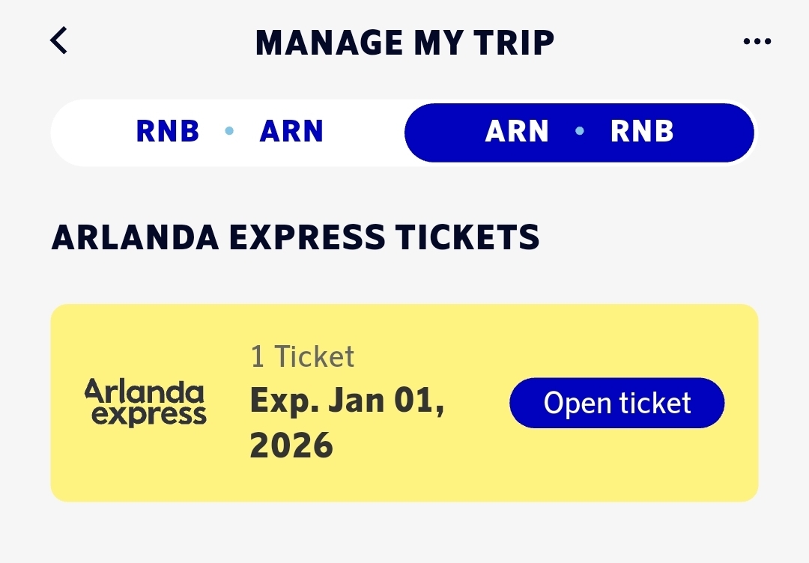Click the dot separator between RNB and ARN
Screen dimensions: 809x563
229,132
